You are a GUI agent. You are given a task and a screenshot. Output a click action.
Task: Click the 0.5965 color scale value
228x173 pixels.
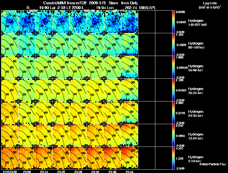(x=180, y=136)
